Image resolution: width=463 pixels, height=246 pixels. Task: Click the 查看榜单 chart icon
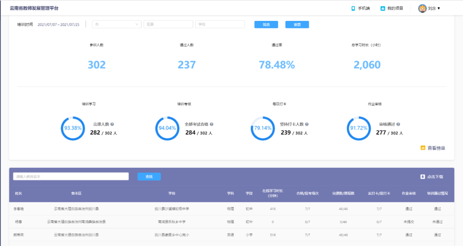423,148
